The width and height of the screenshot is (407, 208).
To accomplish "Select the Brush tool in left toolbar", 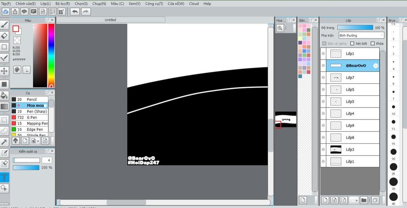I will click(x=4, y=25).
